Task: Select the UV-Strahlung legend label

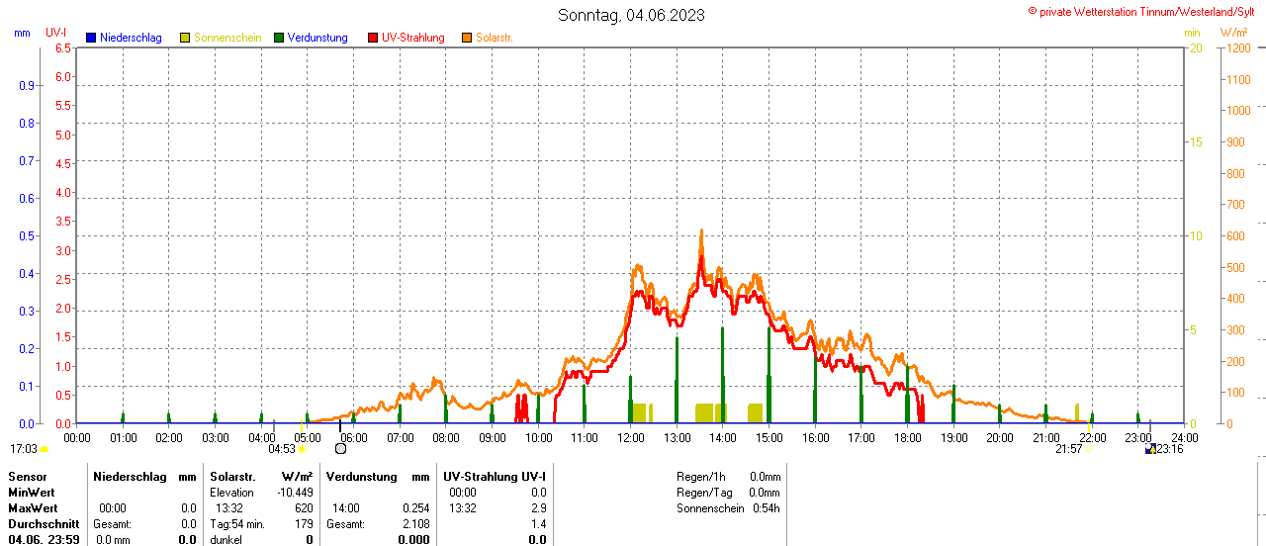Action: pos(412,38)
